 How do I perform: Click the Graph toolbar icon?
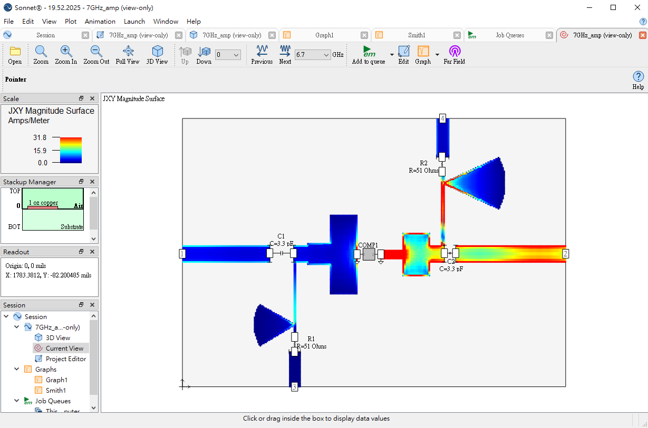click(423, 51)
